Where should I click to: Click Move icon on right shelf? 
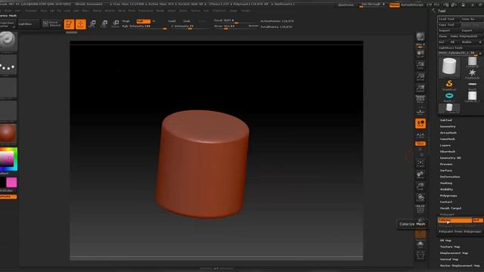click(x=420, y=175)
